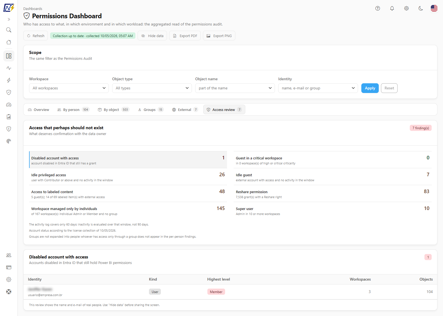The image size is (443, 316).
Task: Switch to the External tab
Action: coord(185,110)
